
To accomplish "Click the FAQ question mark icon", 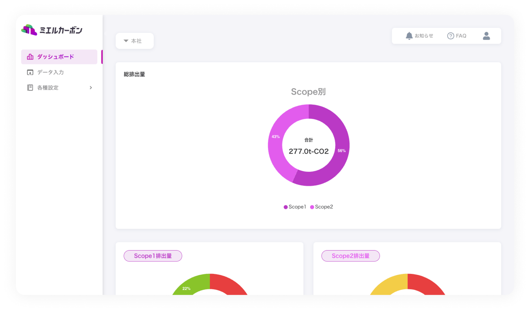I will pos(450,36).
